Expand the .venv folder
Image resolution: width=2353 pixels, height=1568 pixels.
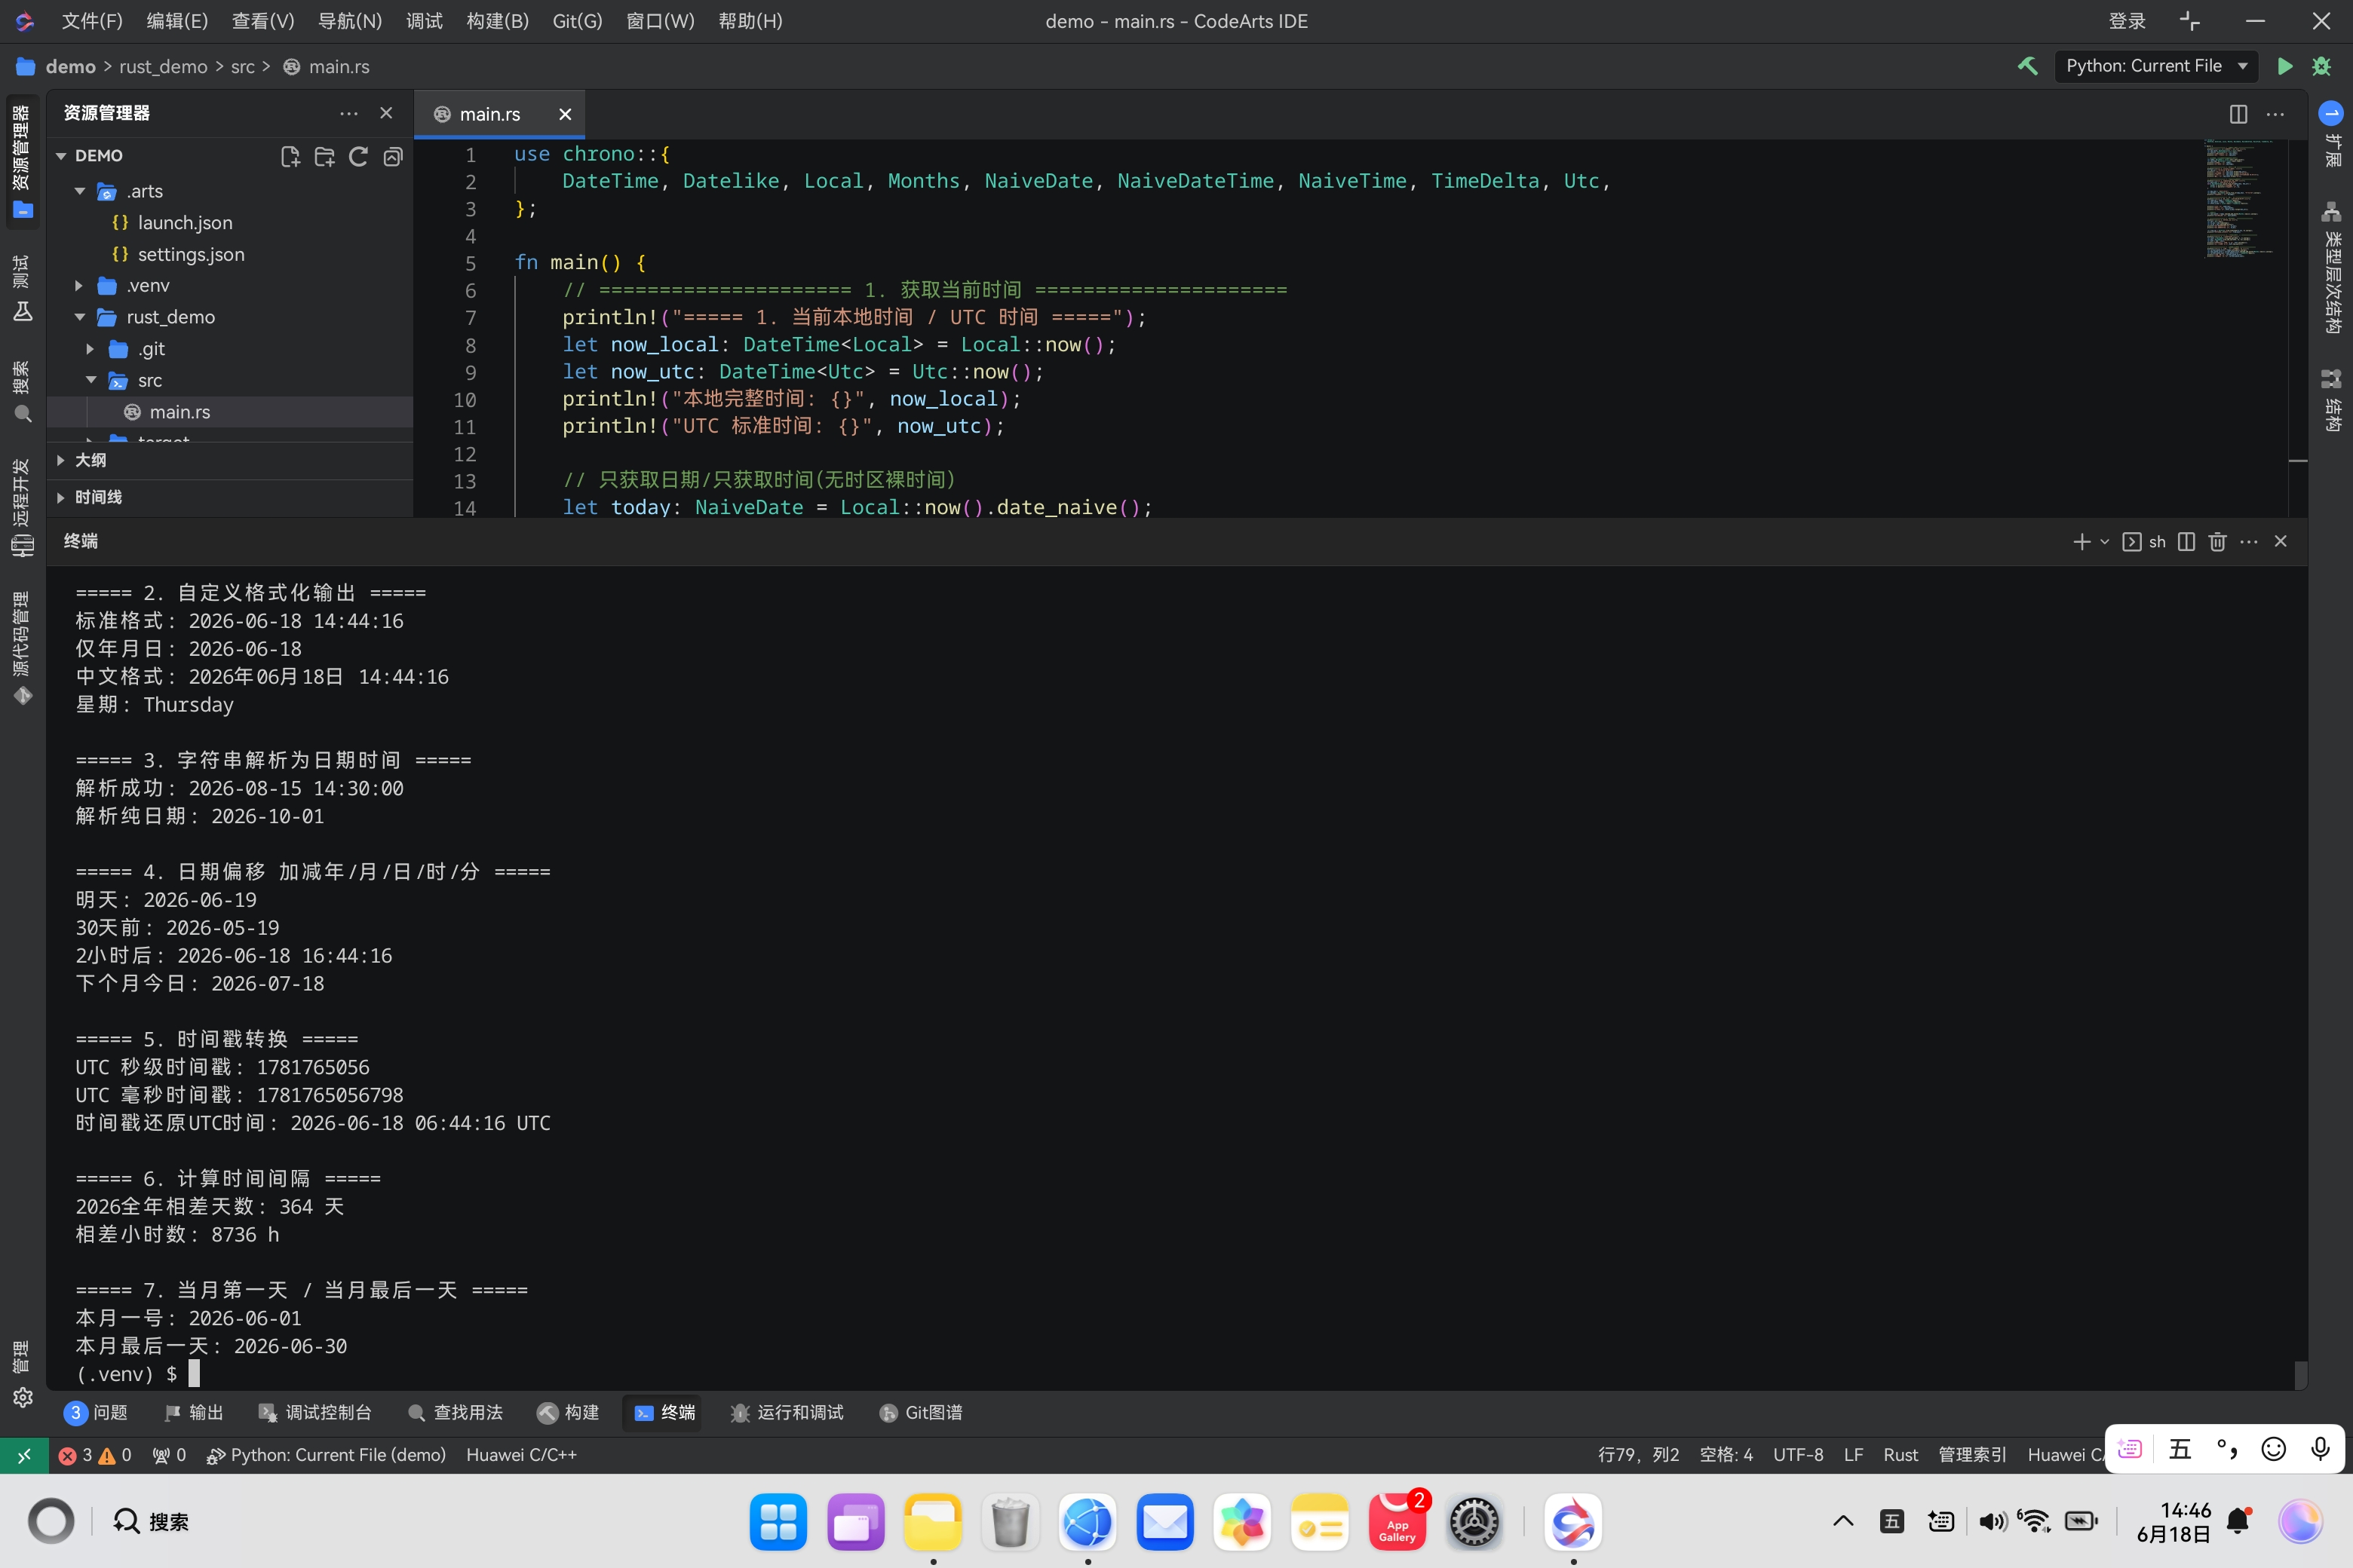[80, 286]
